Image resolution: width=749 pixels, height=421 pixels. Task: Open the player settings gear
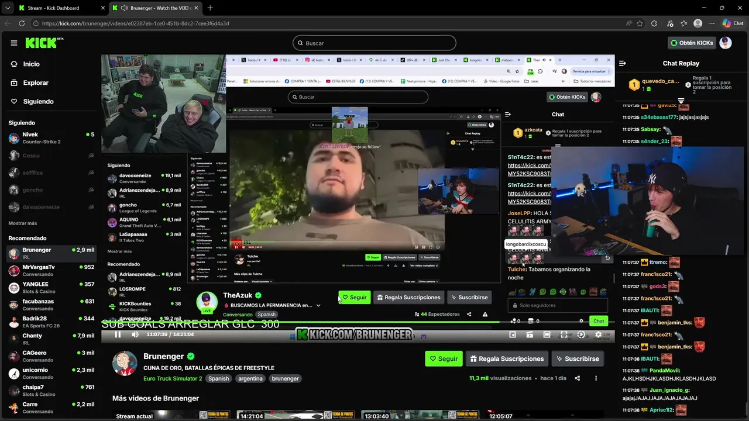598,334
